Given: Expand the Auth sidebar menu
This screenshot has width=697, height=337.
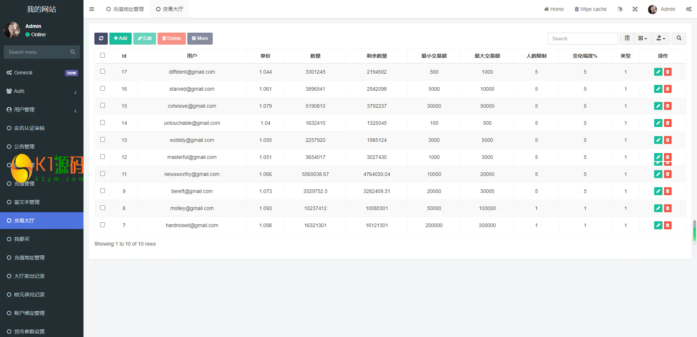Looking at the screenshot, I should [x=42, y=91].
